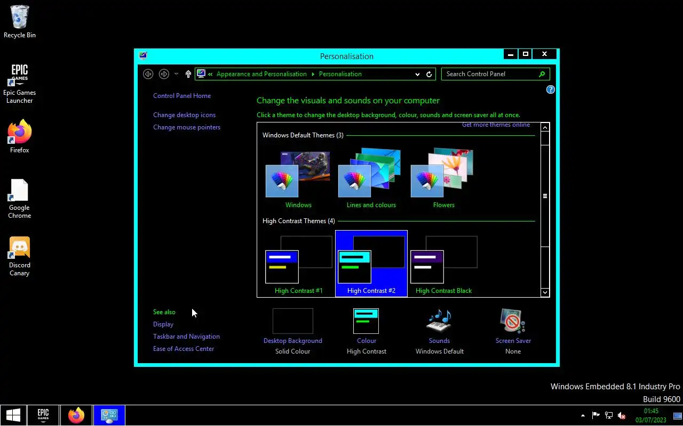The width and height of the screenshot is (683, 426).
Task: Open Epic Games from the taskbar
Action: click(x=43, y=415)
